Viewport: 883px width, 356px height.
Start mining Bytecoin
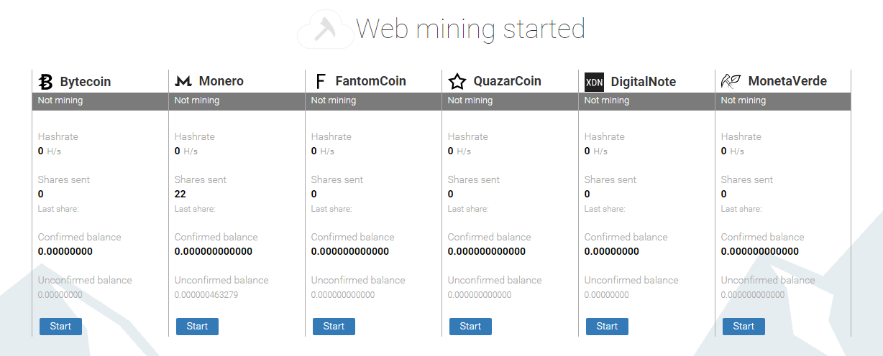click(60, 327)
